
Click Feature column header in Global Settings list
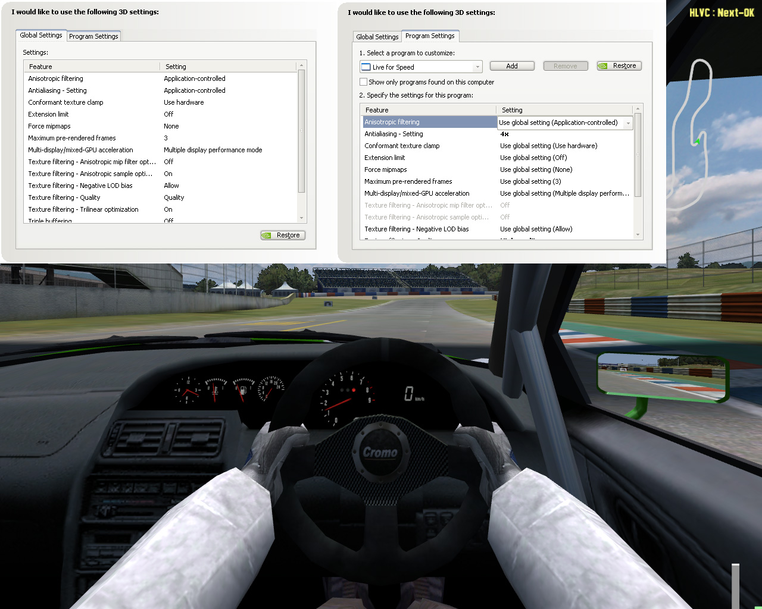92,67
